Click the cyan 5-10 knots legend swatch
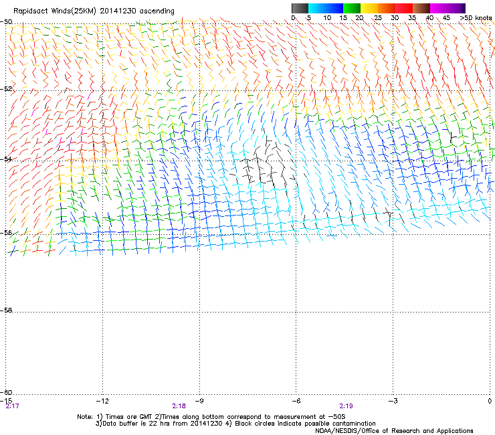This screenshot has width=495, height=435. pyautogui.click(x=317, y=8)
